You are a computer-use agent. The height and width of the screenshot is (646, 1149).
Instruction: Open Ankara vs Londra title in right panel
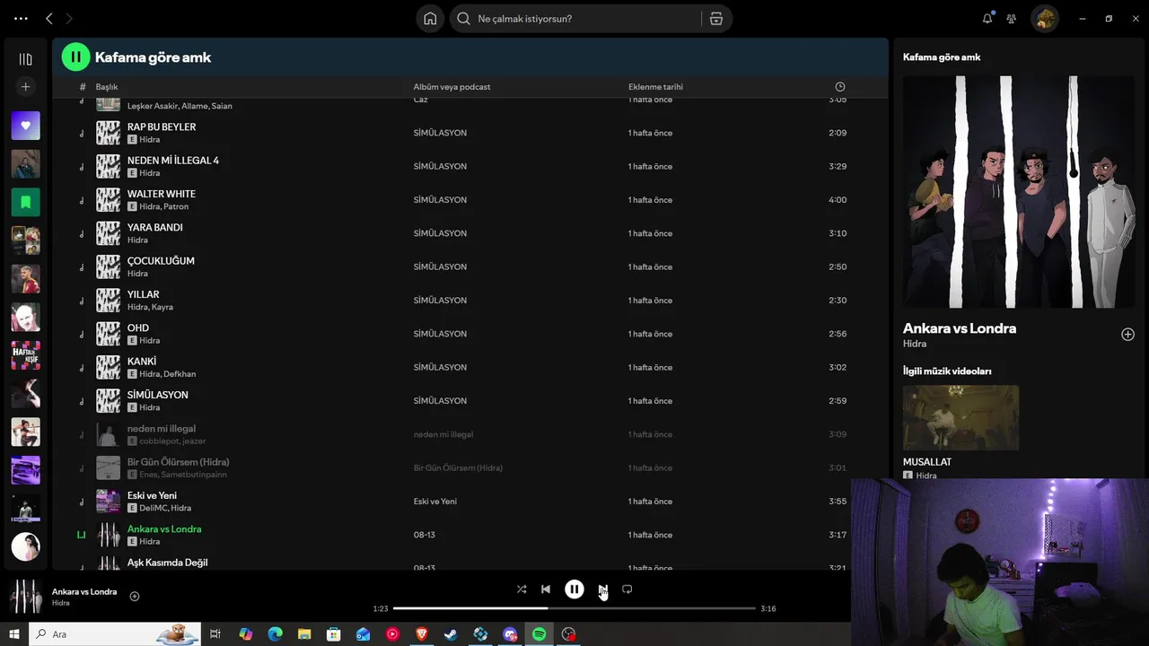click(960, 328)
